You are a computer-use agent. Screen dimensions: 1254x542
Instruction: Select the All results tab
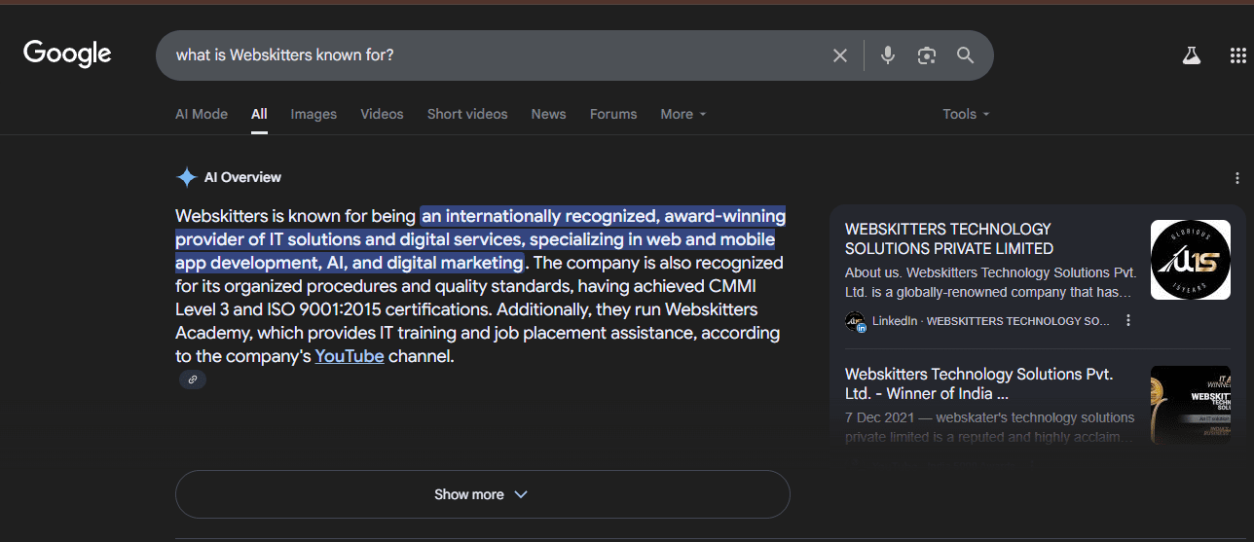(x=259, y=114)
